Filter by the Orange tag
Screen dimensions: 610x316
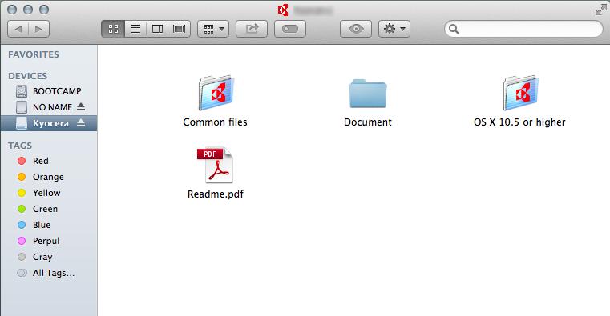(49, 177)
